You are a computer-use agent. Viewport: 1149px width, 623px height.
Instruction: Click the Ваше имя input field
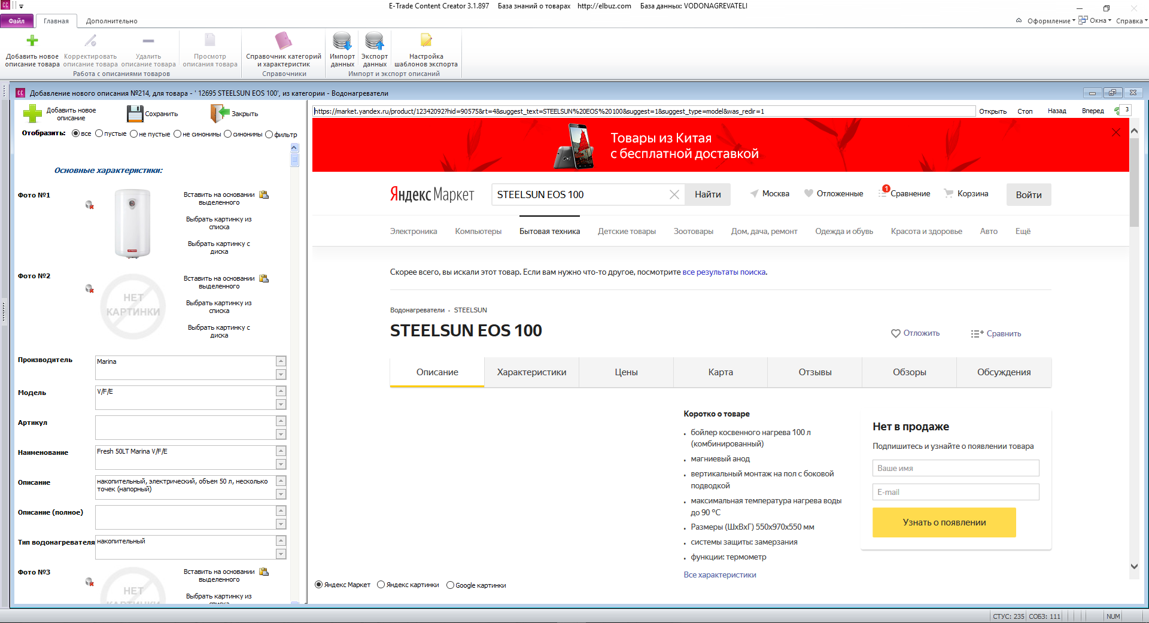[x=956, y=468]
